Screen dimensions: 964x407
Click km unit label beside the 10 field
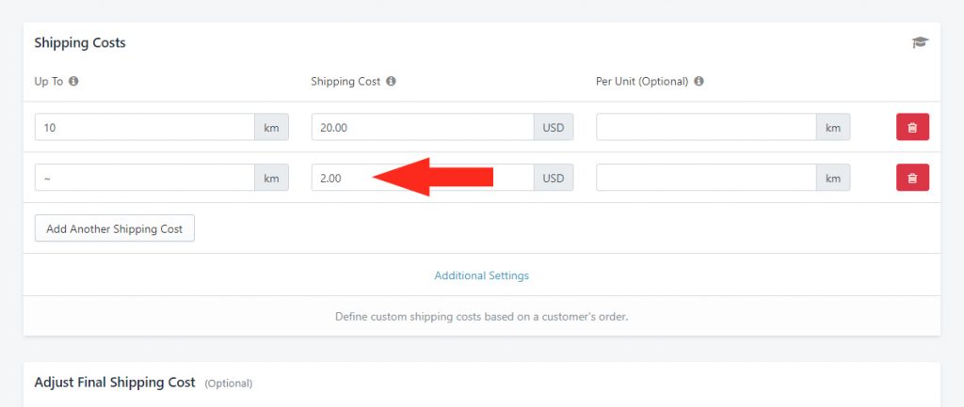pos(272,127)
